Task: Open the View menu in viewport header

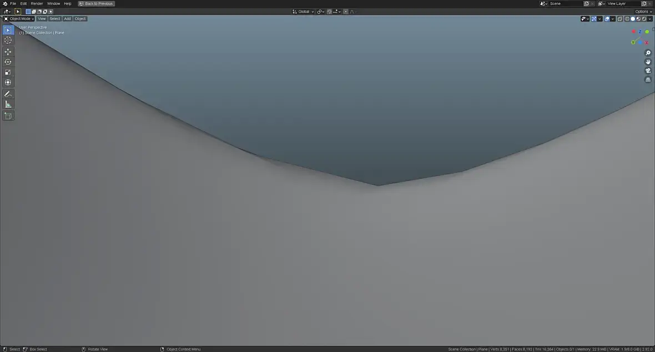Action: pyautogui.click(x=42, y=19)
